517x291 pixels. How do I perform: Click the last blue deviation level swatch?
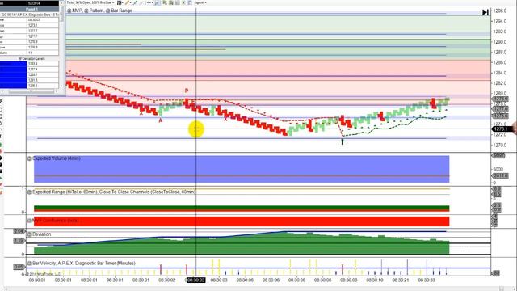point(13,86)
